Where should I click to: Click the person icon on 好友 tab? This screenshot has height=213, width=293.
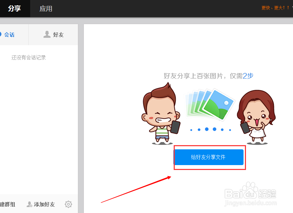pos(47,34)
